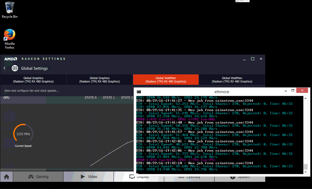Select the active red Global WattMan tab

[x=166, y=80]
